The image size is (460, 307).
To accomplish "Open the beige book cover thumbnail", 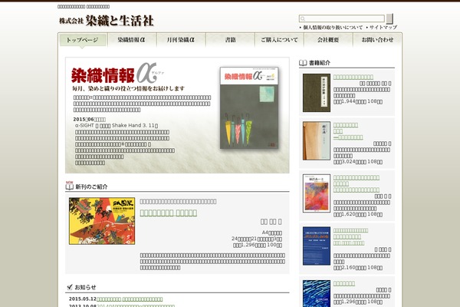I will click(317, 140).
